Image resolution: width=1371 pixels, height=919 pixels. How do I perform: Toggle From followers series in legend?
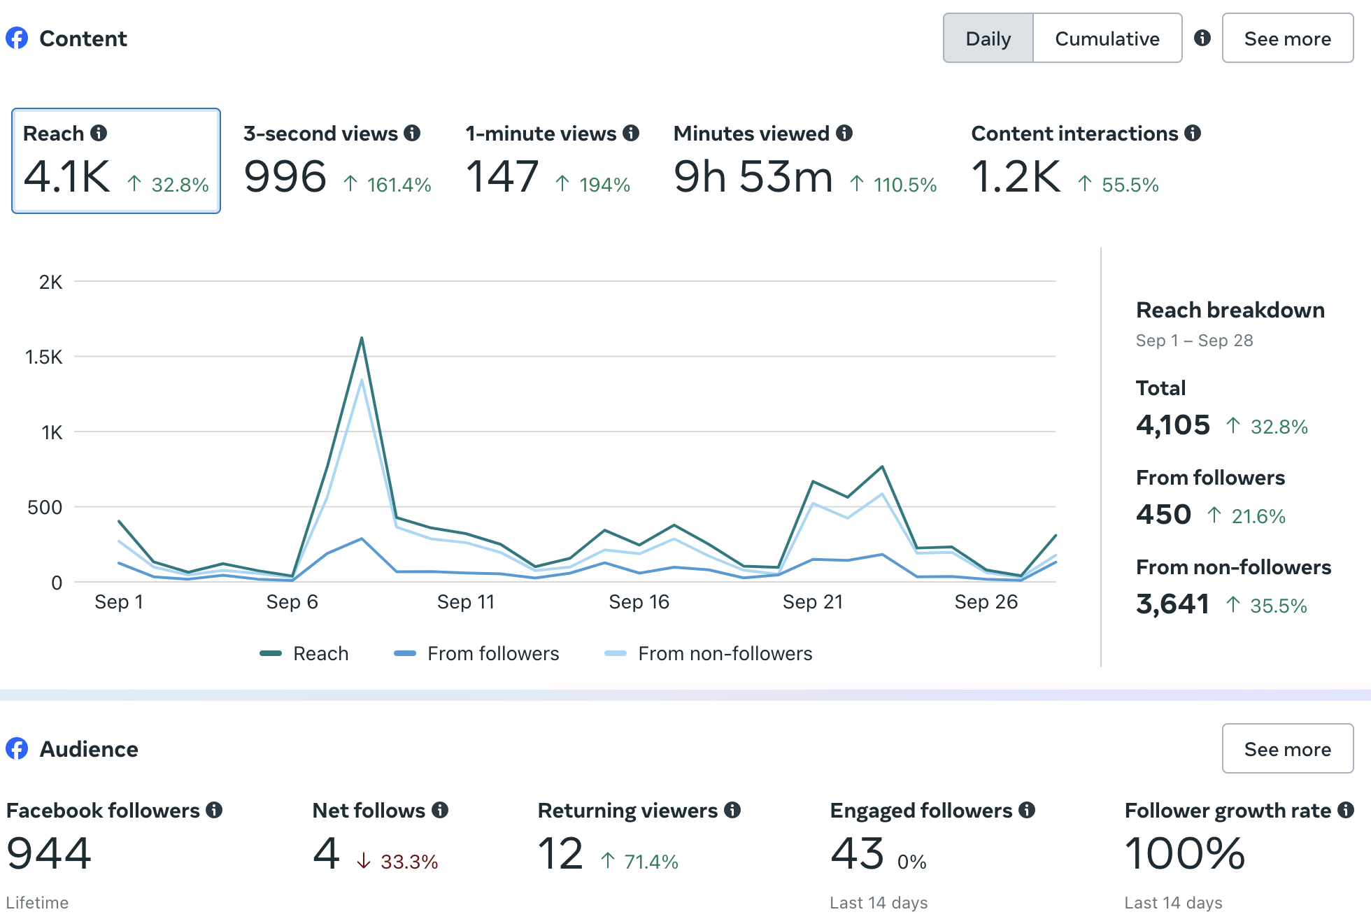pyautogui.click(x=477, y=653)
